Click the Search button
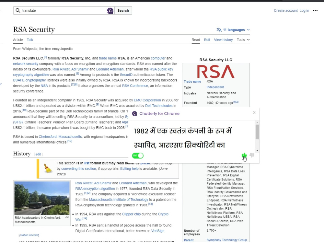The height and width of the screenshot is (243, 324). click(x=123, y=11)
